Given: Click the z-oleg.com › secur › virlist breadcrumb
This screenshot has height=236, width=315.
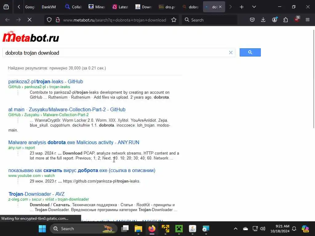Looking at the screenshot, I should (49, 199).
